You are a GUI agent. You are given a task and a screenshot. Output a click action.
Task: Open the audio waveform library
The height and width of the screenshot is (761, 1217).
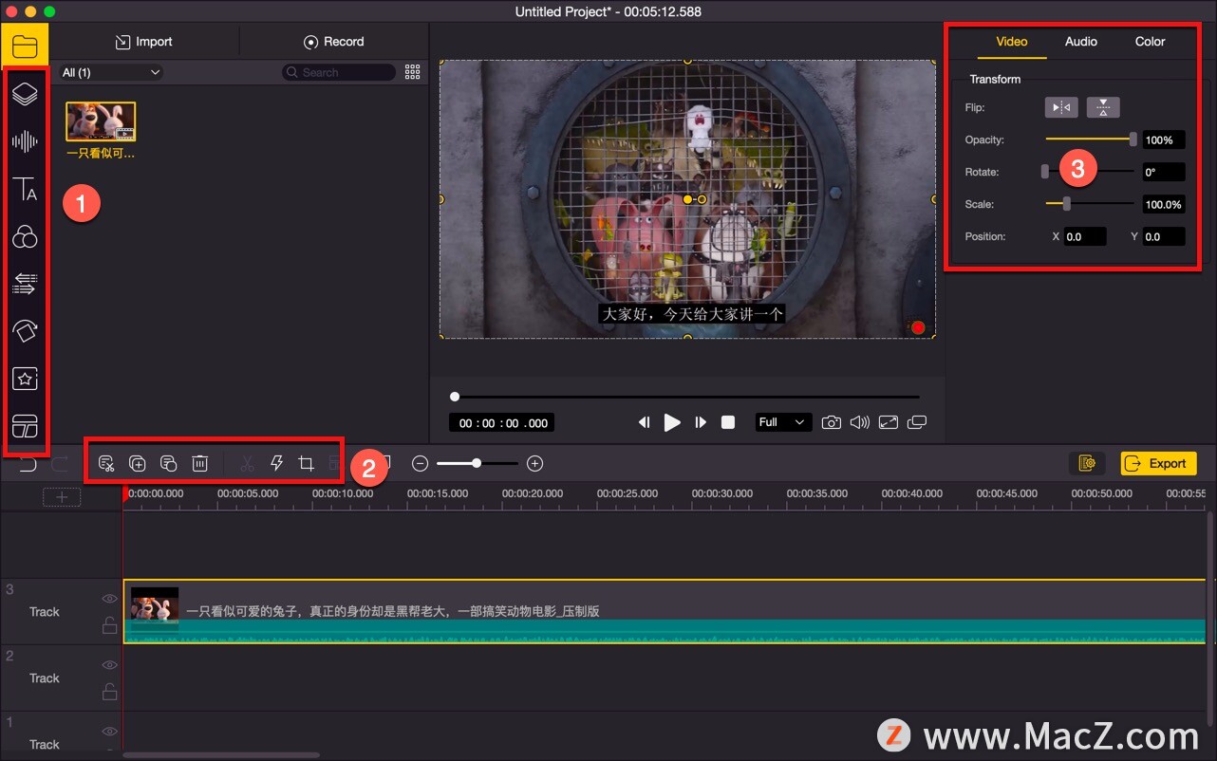tap(25, 142)
